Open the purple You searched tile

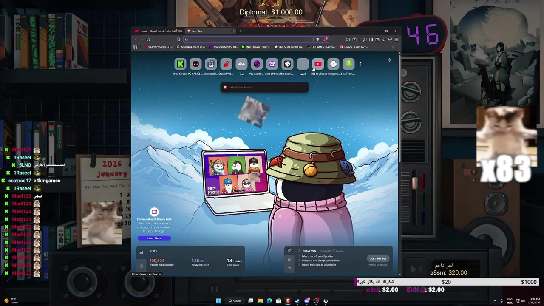pyautogui.click(x=257, y=64)
